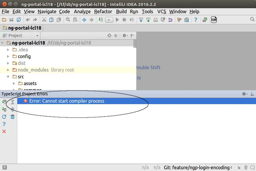Open the Edit menu

pos(17,12)
